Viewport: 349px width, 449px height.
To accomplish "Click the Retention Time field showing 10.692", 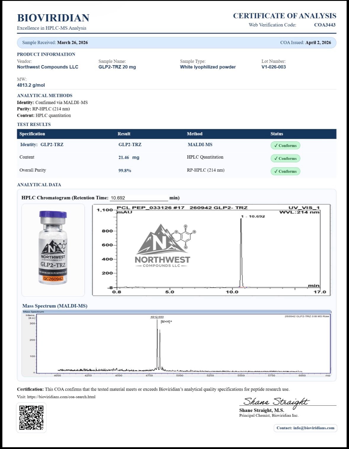I will (x=139, y=198).
